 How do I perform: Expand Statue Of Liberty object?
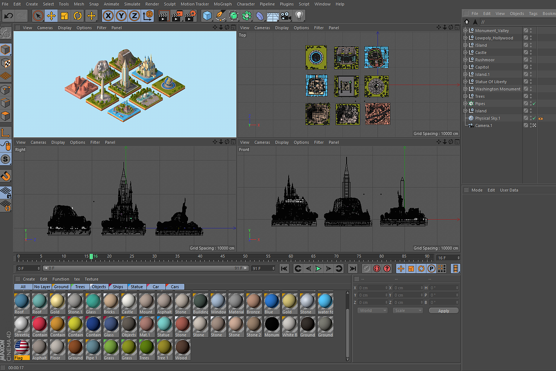pos(466,82)
